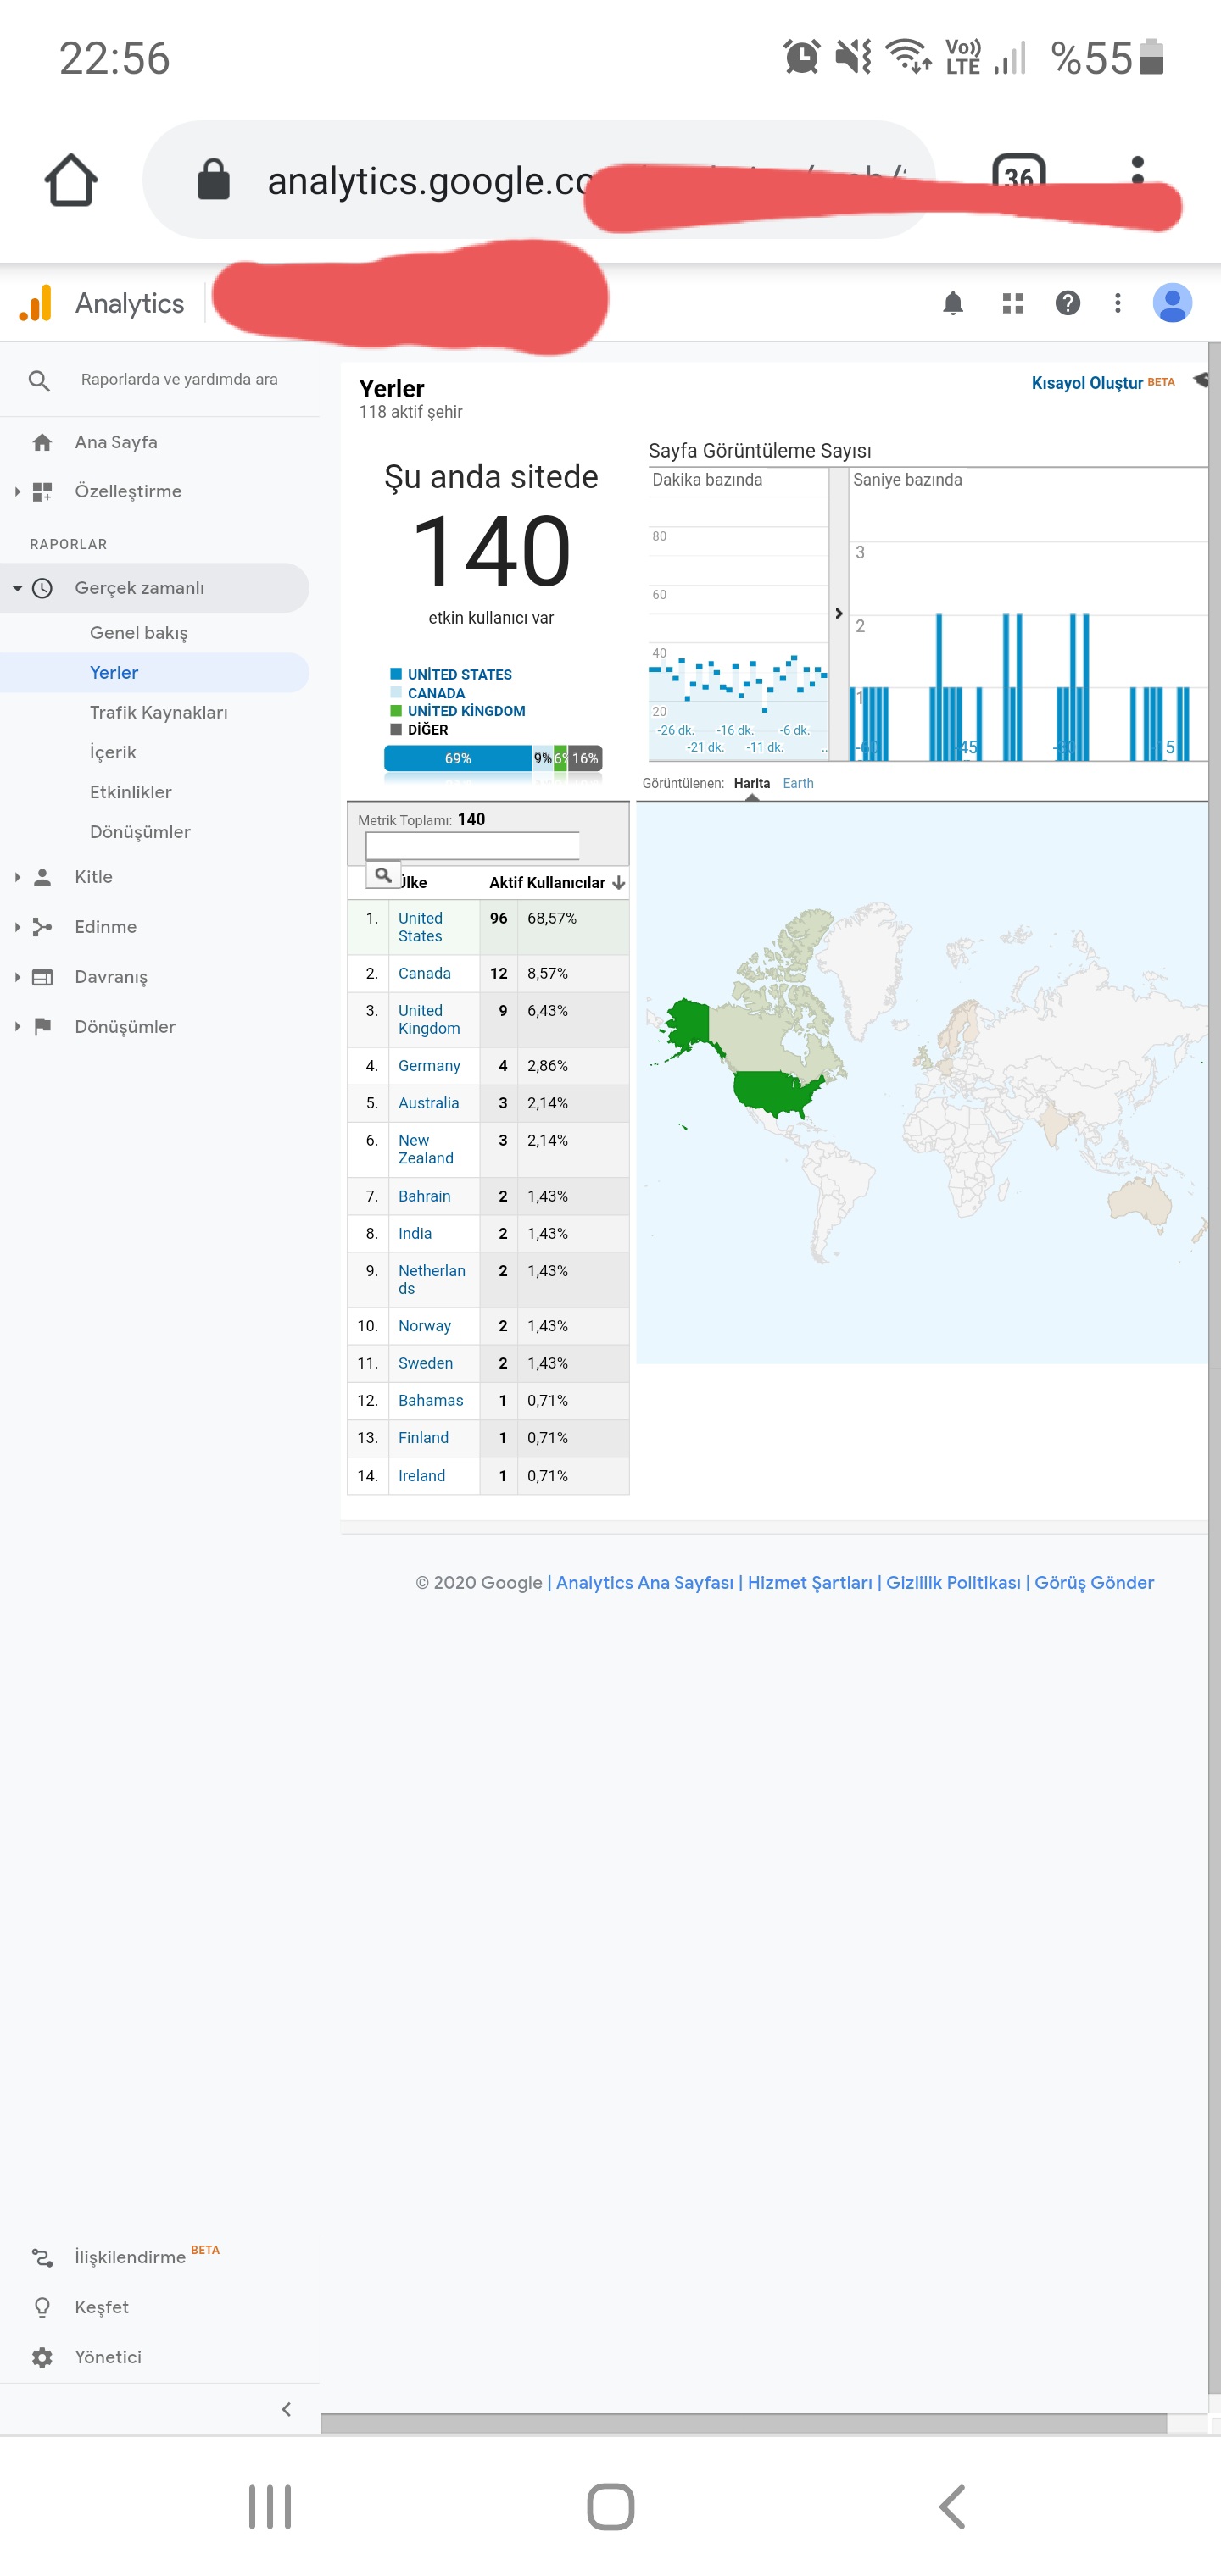Open Genel bakış realtime report
Viewport: 1221px width, 2576px height.
coord(139,632)
